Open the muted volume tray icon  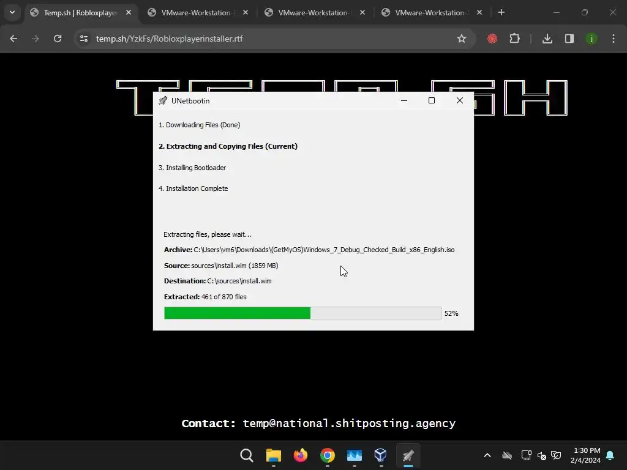coord(542,455)
